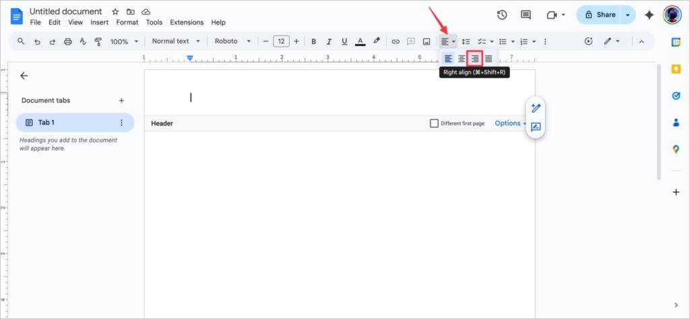Apply a checklist
The image size is (690, 319).
482,41
